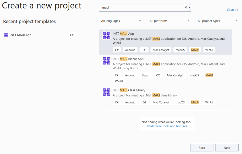This screenshot has width=242, height=154.
Task: Click the .NET MAUI Class Library template icon
Action: [106, 92]
